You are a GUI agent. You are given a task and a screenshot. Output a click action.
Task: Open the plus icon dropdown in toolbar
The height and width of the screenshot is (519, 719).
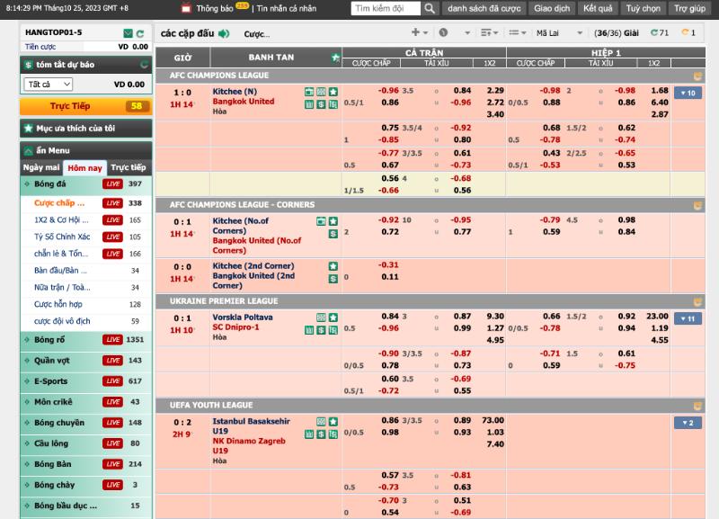[419, 32]
